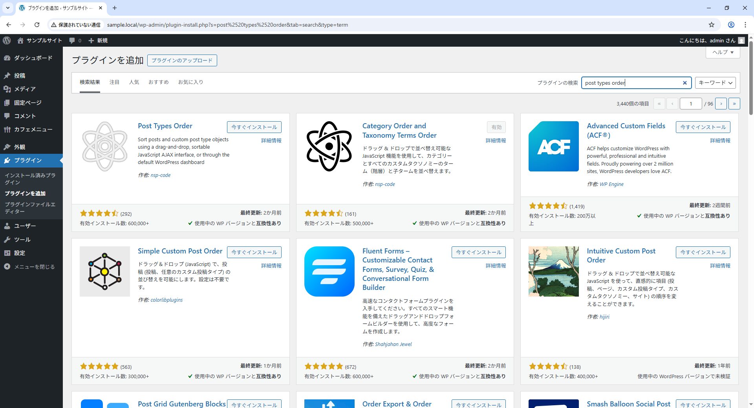Click the current page number field

tap(691, 104)
